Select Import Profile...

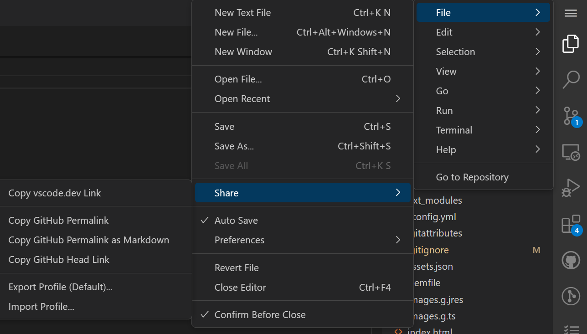point(95,307)
